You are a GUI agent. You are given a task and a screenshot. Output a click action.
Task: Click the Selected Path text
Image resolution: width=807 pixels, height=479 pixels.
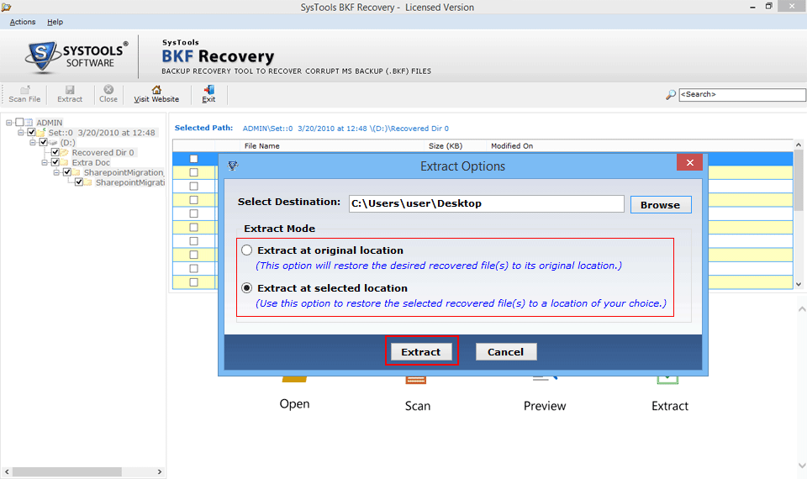[x=345, y=129]
